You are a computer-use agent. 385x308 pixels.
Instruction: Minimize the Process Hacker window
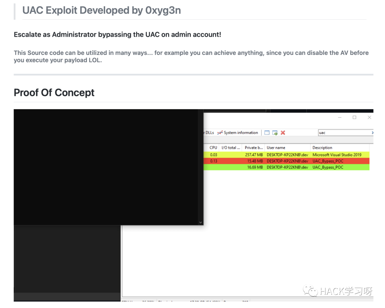click(x=340, y=117)
